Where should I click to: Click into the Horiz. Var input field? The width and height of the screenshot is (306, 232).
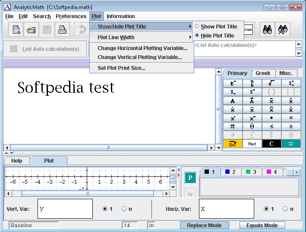tap(227, 209)
